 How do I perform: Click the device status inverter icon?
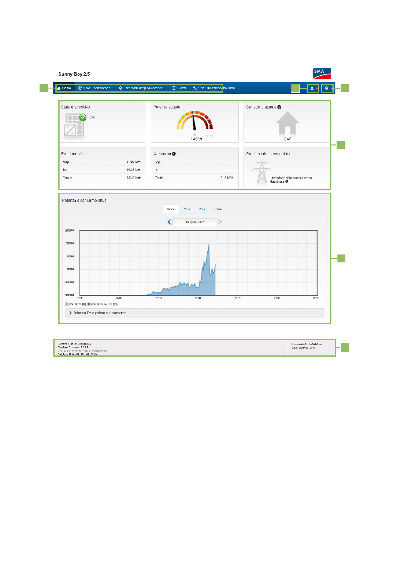pos(75,126)
